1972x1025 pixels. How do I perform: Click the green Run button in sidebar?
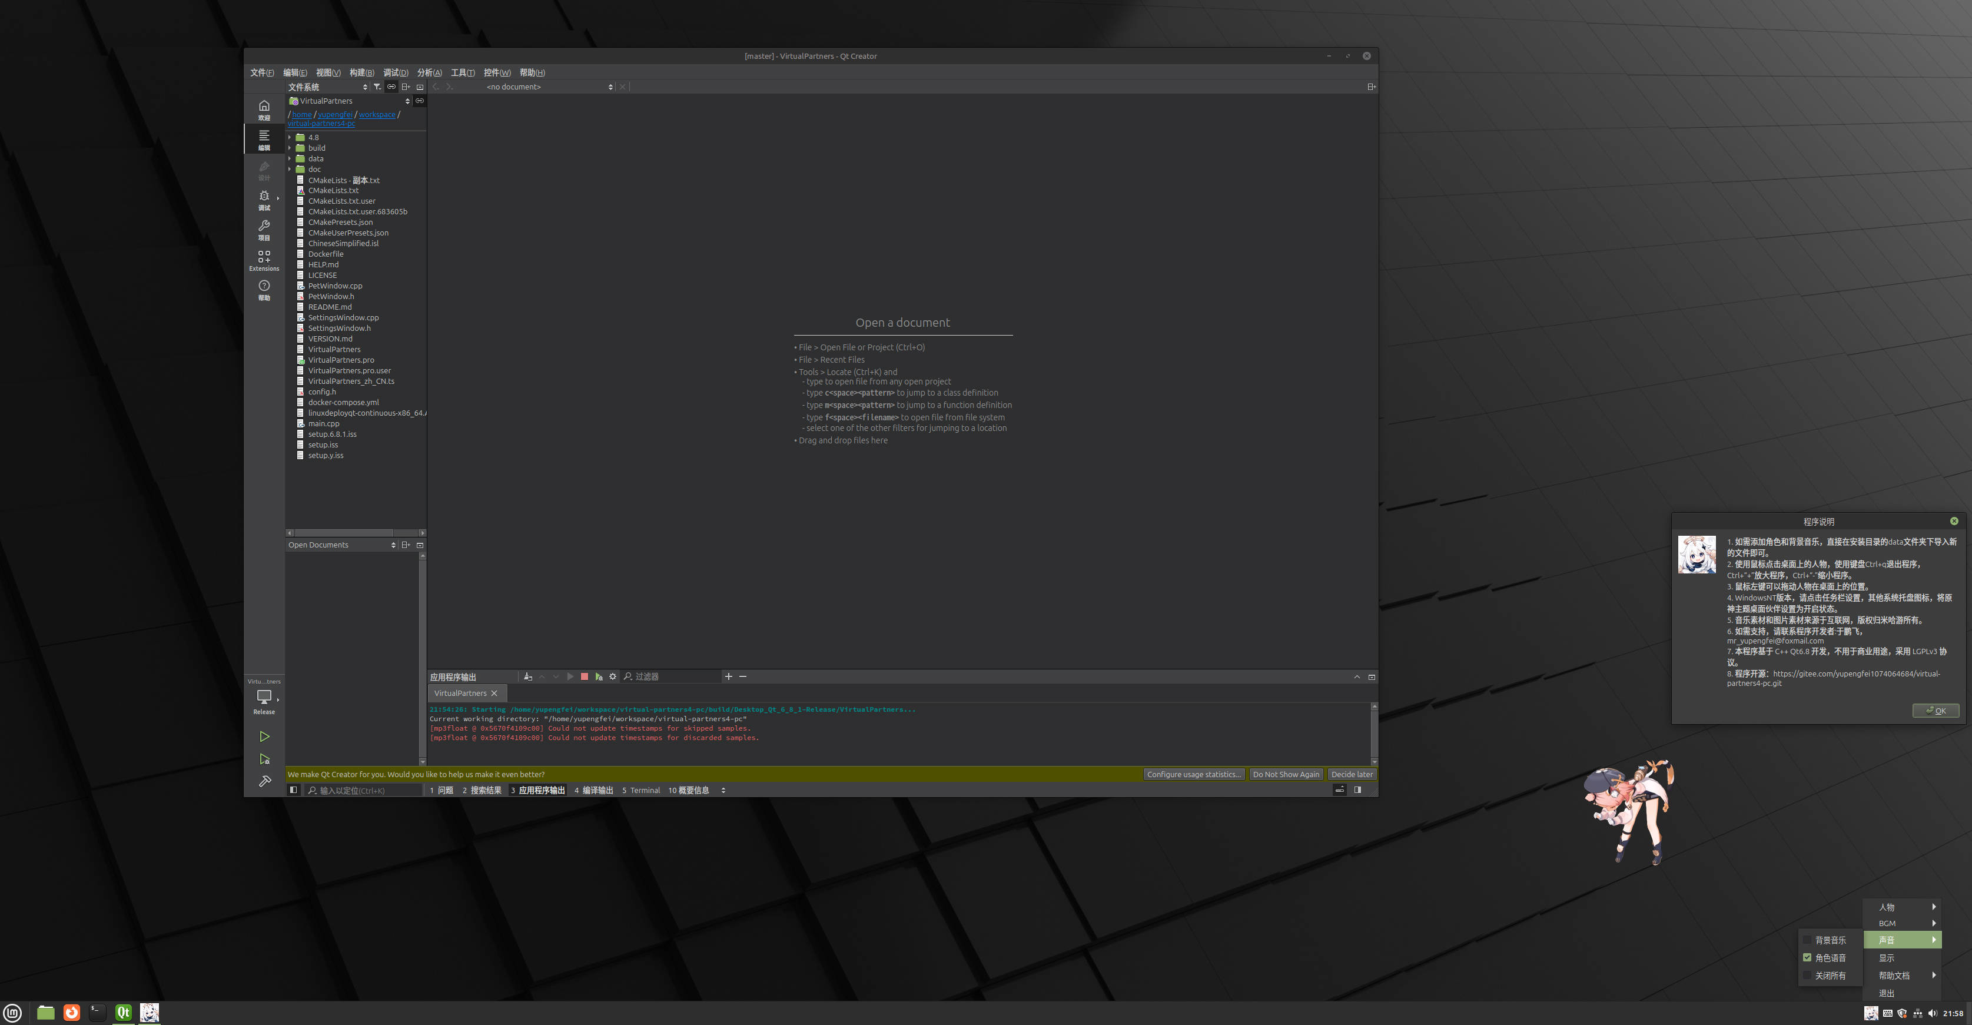click(x=264, y=737)
